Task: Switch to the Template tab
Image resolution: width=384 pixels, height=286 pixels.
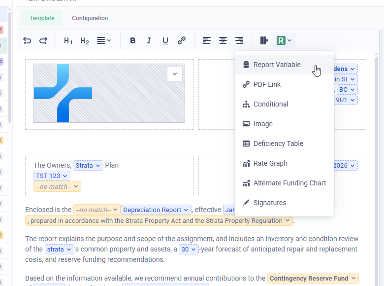Action: pos(42,18)
